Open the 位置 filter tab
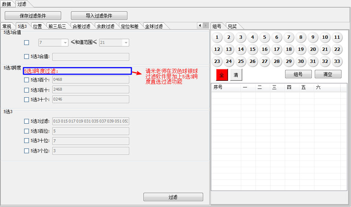The height and width of the screenshot is (207, 351). [x=38, y=26]
